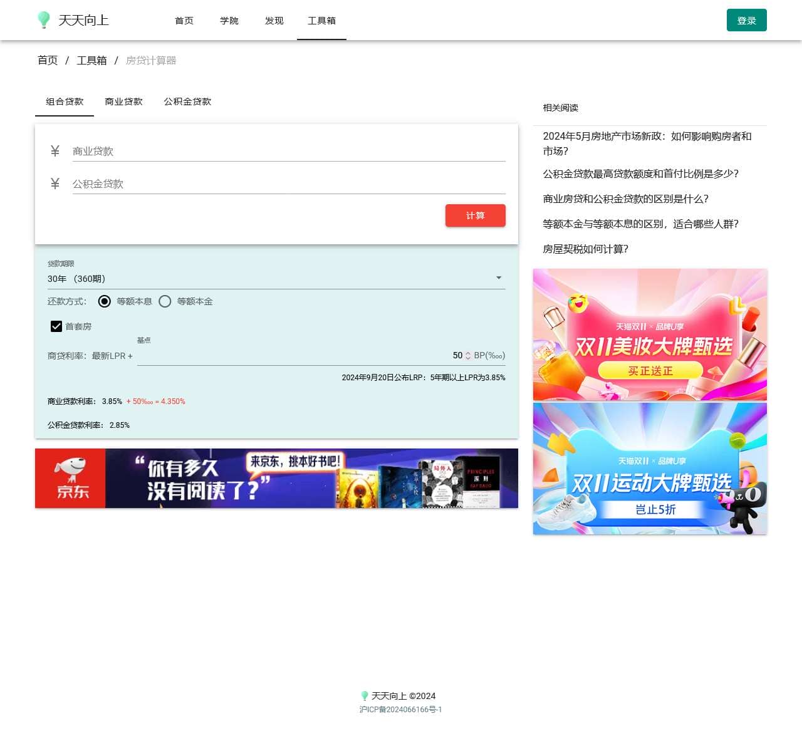Viewport: 802px width, 731px height.
Task: Open 发现 in the top navigation
Action: tap(274, 21)
